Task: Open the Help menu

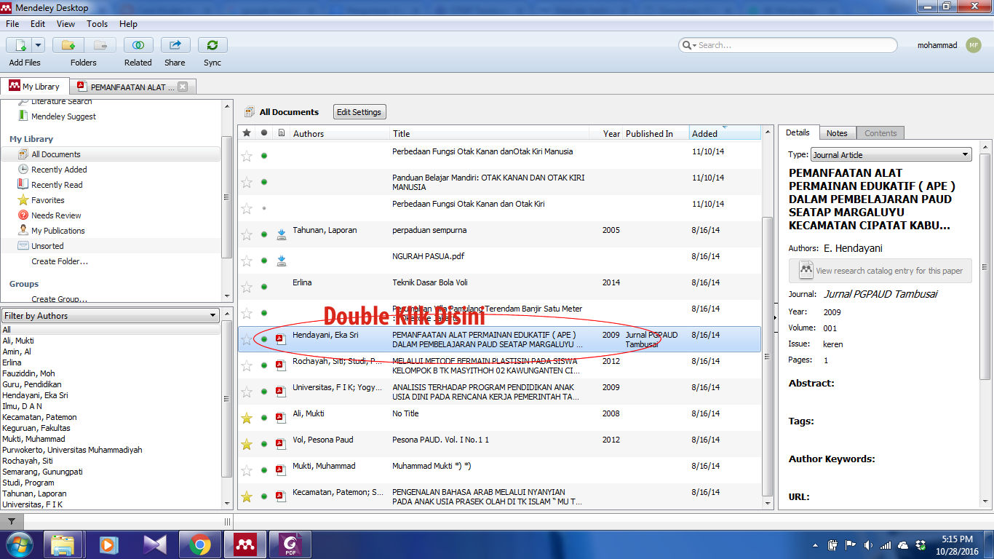Action: click(x=129, y=24)
